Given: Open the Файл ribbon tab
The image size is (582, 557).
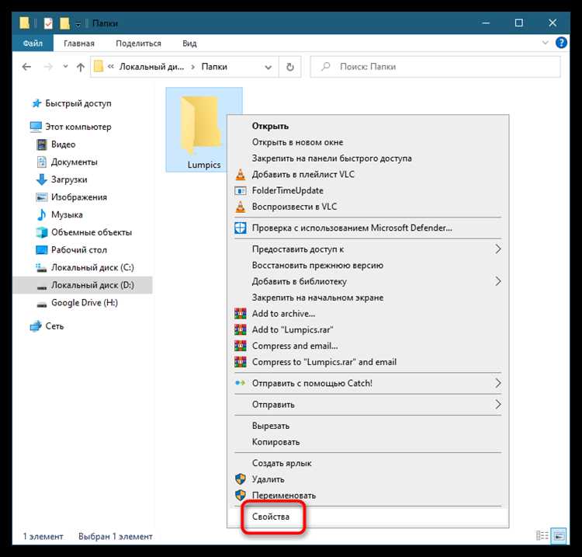Looking at the screenshot, I should pyautogui.click(x=33, y=44).
